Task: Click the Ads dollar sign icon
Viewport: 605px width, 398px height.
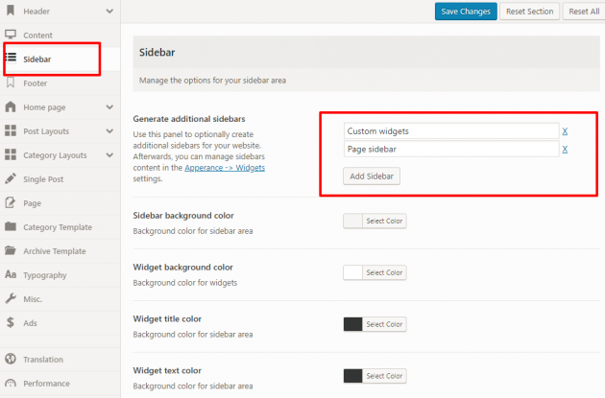Action: coord(11,322)
